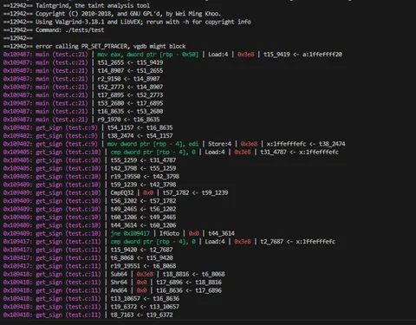
Task: Click the 't16_8636 <- t17_6896' entry
Action: pyautogui.click(x=189, y=290)
